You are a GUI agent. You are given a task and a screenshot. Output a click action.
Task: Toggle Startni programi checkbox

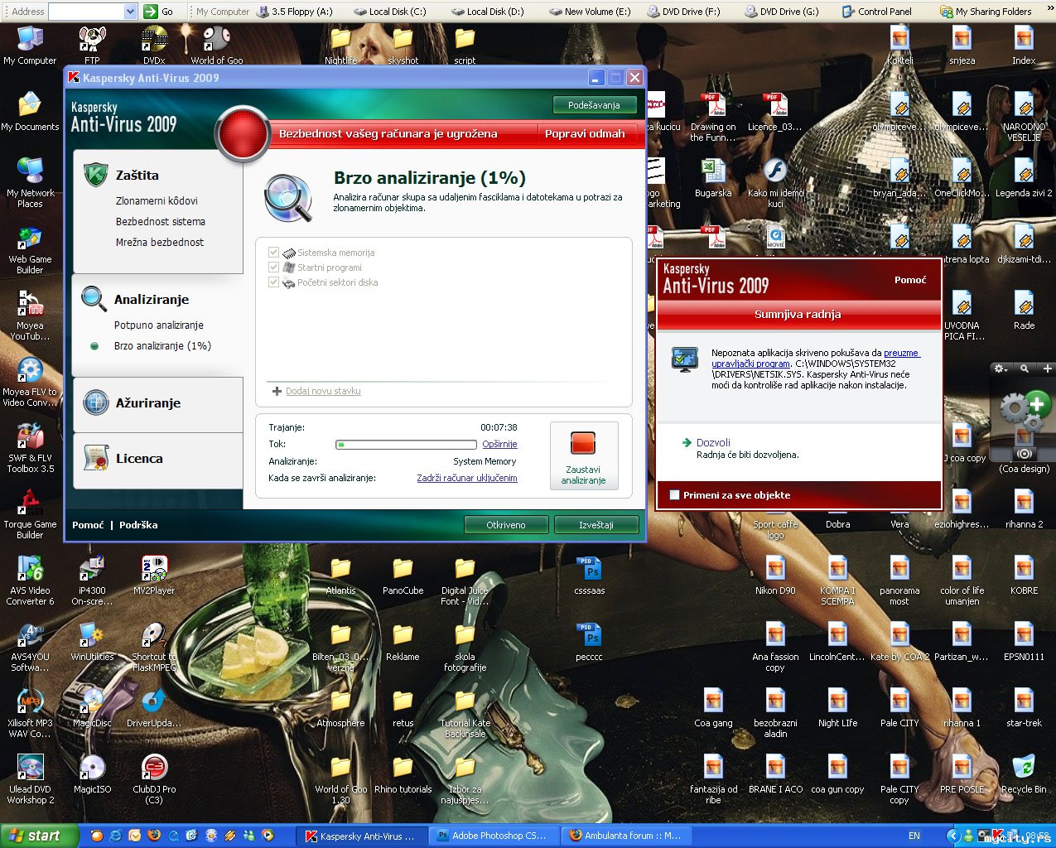coord(273,267)
